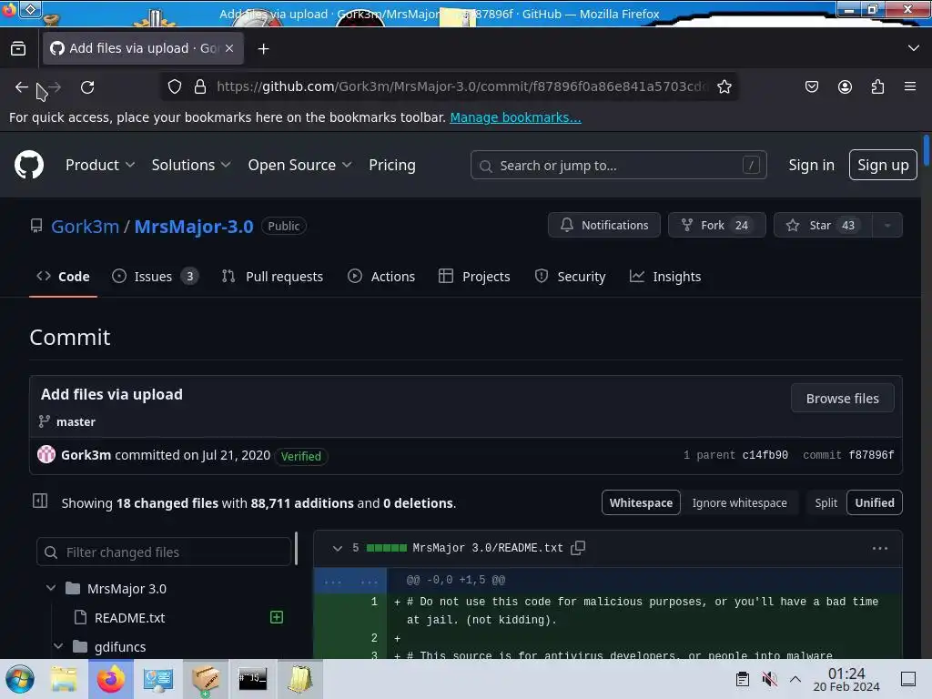Open the Gork3m user profile link
This screenshot has height=699, width=932.
[85, 227]
